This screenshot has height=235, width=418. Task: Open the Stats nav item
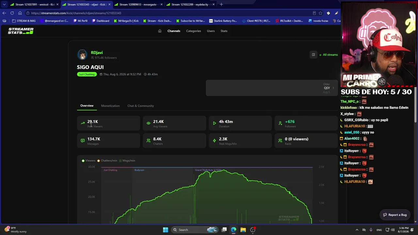(x=224, y=31)
